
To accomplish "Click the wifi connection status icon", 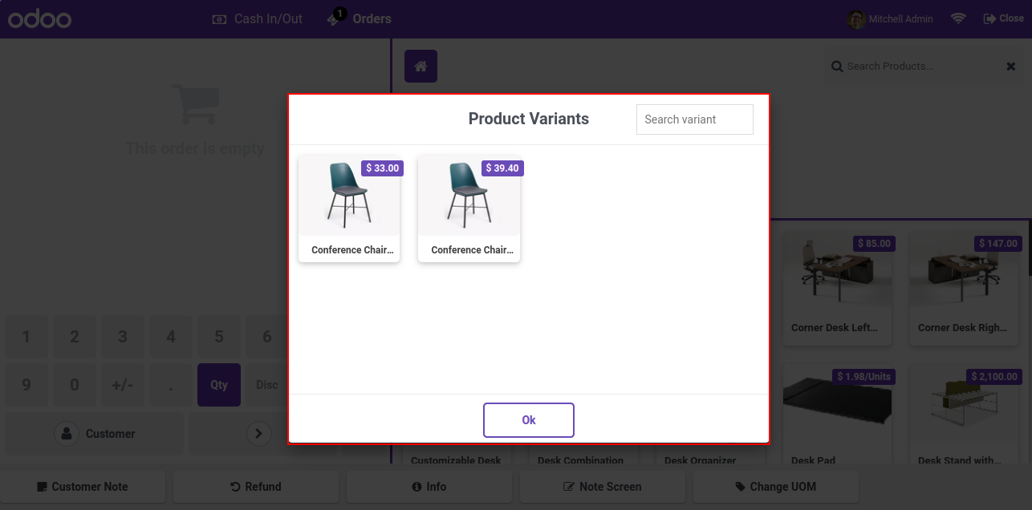I will pos(958,18).
